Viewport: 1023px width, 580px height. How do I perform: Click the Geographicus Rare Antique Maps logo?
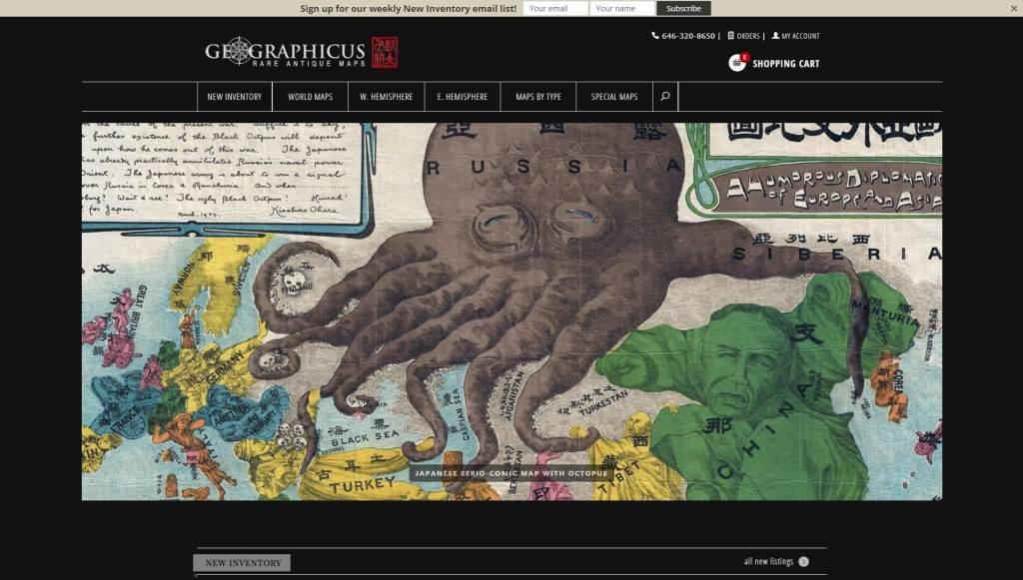pyautogui.click(x=302, y=52)
